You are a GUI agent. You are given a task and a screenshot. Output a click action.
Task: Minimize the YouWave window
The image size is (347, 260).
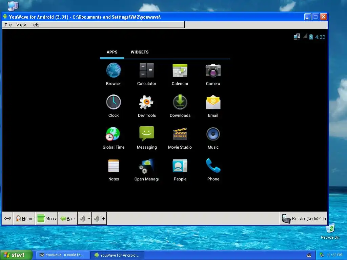tap(308, 17)
